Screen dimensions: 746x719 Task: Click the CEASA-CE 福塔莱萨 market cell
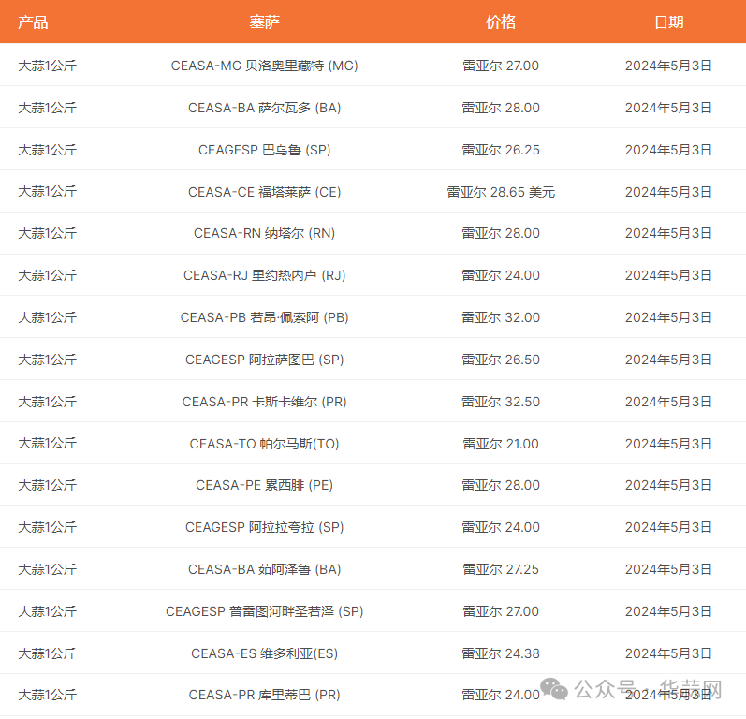pyautogui.click(x=264, y=192)
